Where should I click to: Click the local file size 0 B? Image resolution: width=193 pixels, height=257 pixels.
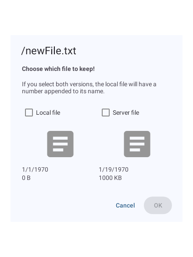point(26,178)
